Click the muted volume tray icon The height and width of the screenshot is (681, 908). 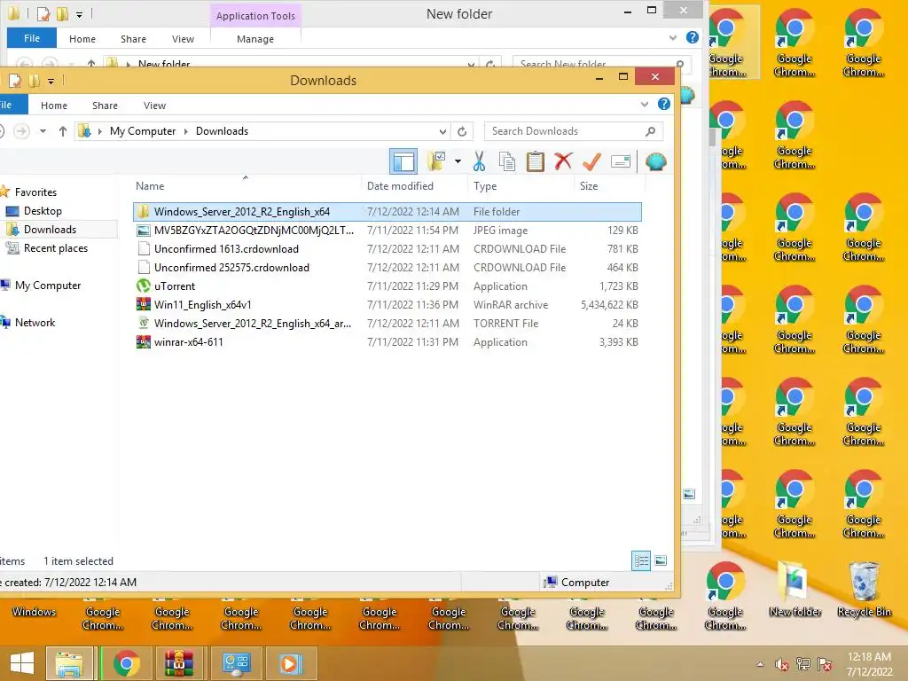pos(782,664)
